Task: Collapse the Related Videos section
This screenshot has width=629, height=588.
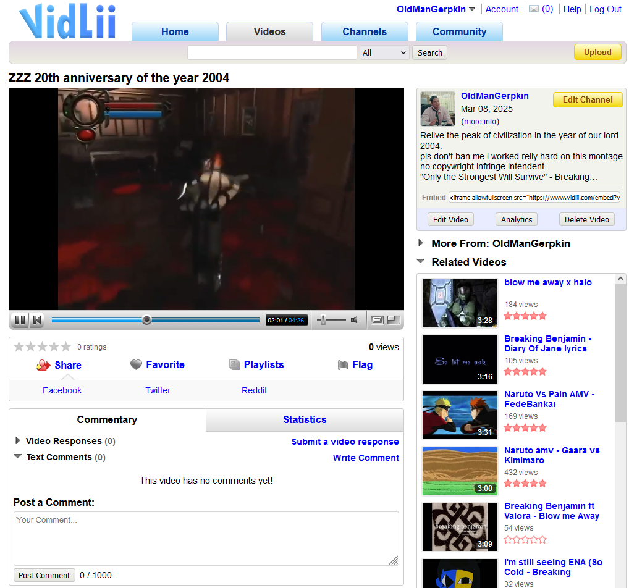Action: 420,261
